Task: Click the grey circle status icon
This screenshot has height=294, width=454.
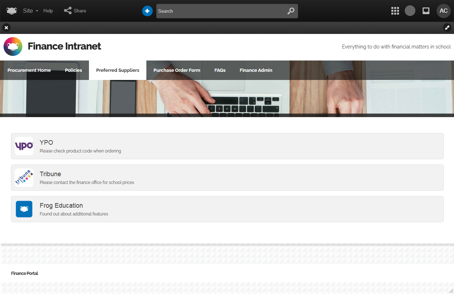Action: click(x=410, y=11)
